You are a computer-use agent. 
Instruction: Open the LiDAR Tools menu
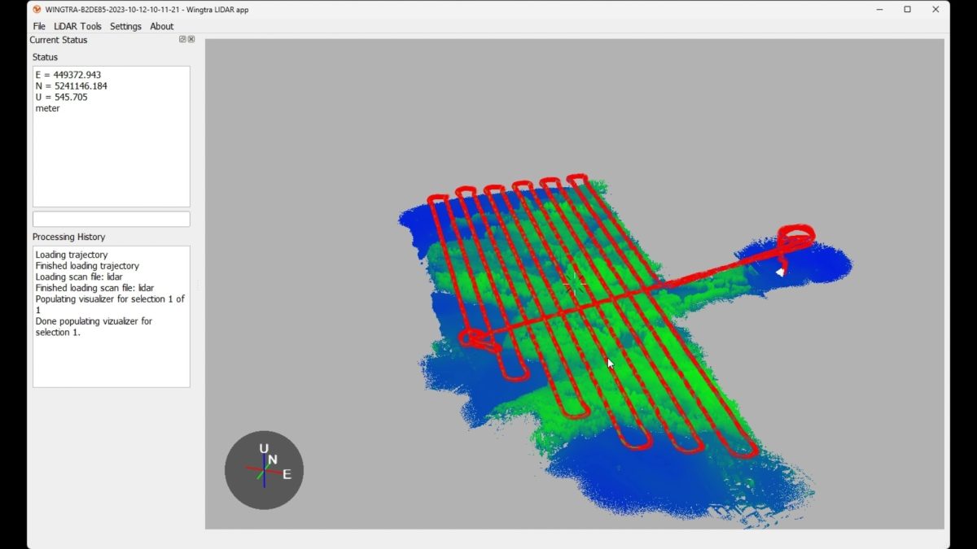click(77, 26)
